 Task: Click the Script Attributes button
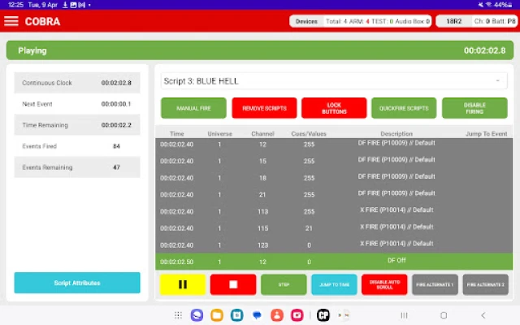(77, 283)
